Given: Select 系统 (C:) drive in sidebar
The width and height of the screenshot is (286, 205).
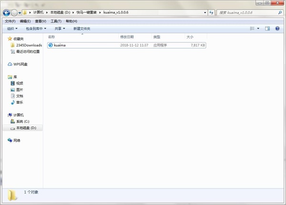Looking at the screenshot, I should (x=20, y=122).
